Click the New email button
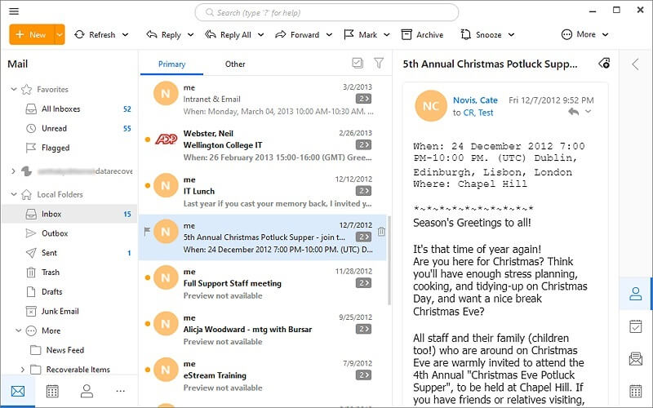653x408 pixels. (32, 34)
